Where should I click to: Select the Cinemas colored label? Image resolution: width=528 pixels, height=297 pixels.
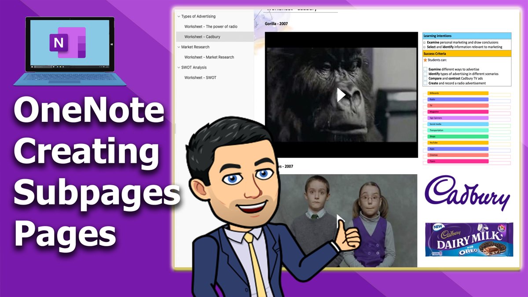(458, 155)
